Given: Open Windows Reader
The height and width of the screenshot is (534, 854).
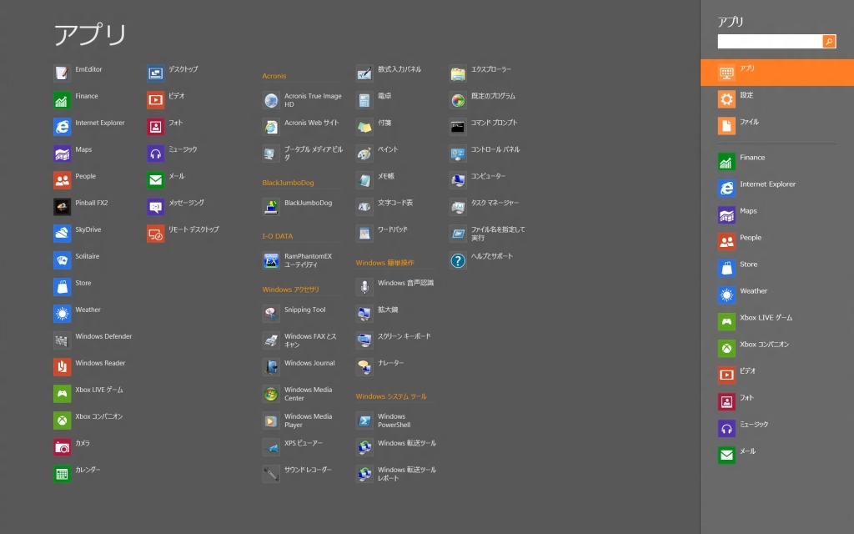Looking at the screenshot, I should [x=62, y=367].
